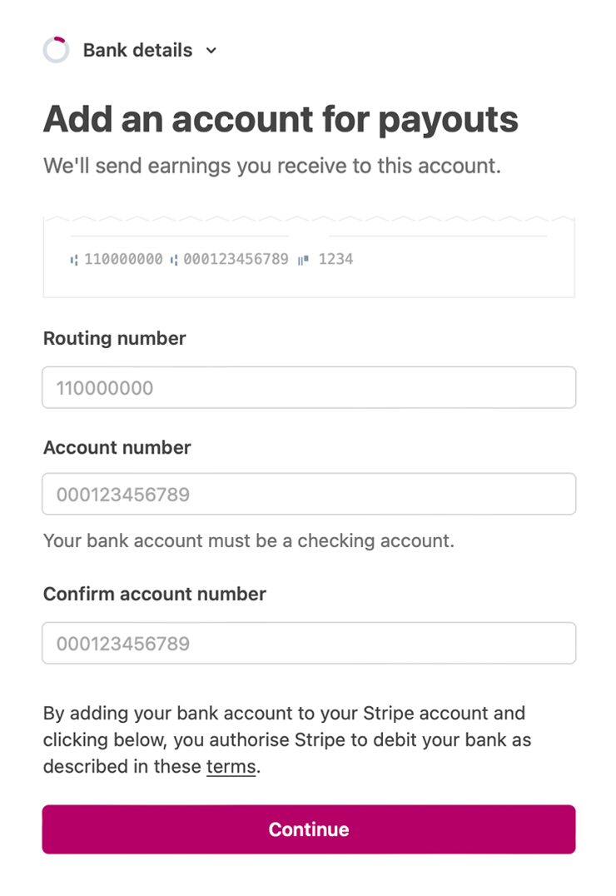Open the terms link
The width and height of the screenshot is (616, 896).
[230, 766]
